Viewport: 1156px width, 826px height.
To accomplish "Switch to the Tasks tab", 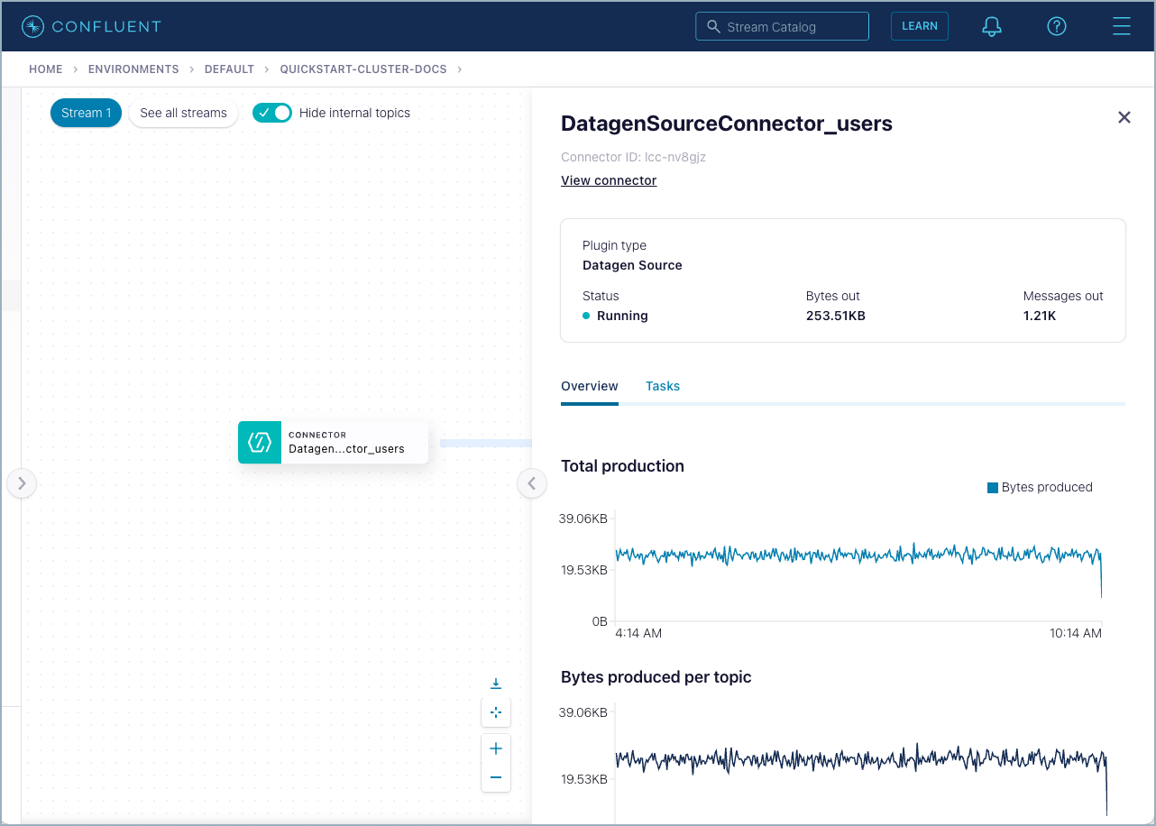I will click(663, 386).
